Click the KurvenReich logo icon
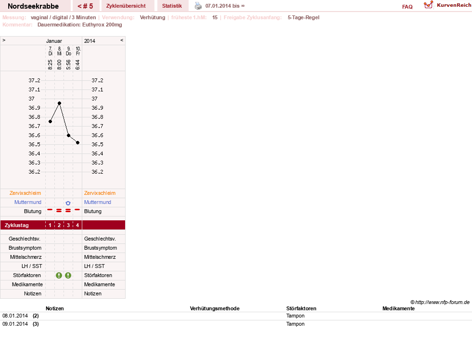 [x=428, y=5]
